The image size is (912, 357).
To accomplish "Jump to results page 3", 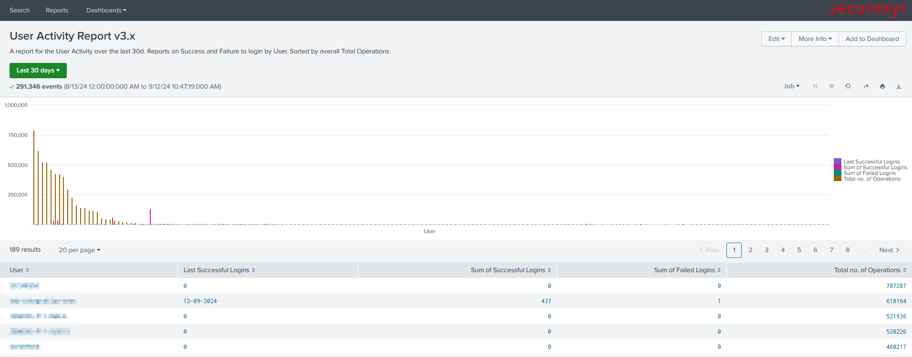I will 767,250.
